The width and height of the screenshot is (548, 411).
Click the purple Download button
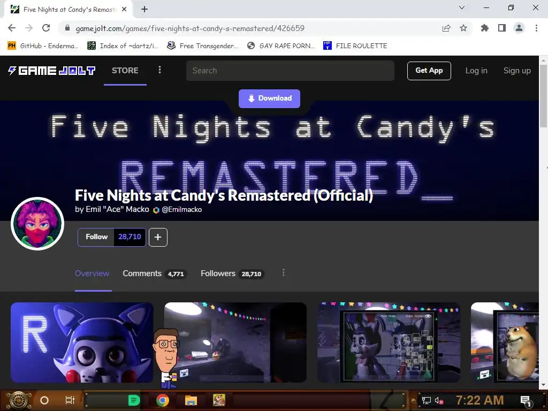click(269, 98)
